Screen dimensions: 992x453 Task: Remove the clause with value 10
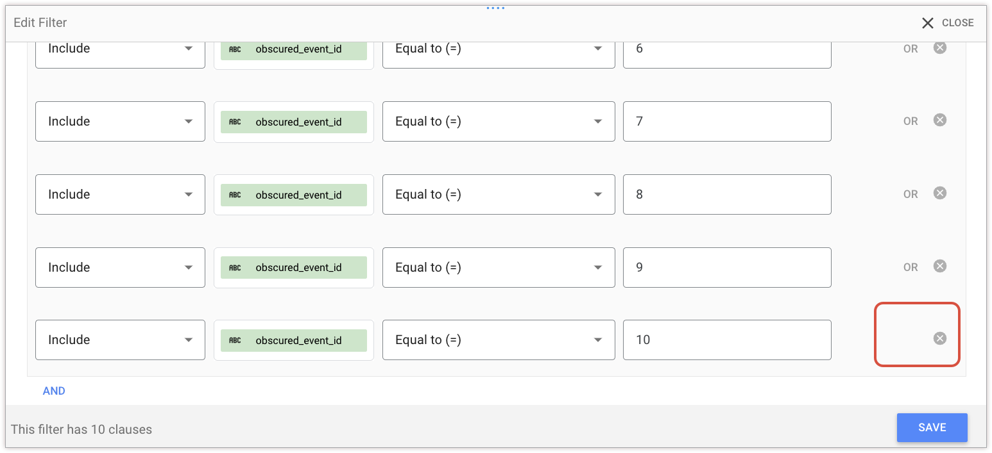click(939, 339)
